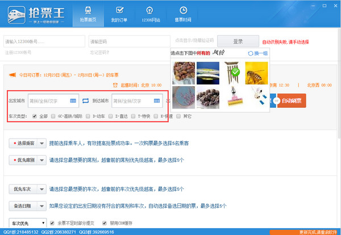Open the 车次优先 dropdown
341x235 pixels.
(x=27, y=223)
